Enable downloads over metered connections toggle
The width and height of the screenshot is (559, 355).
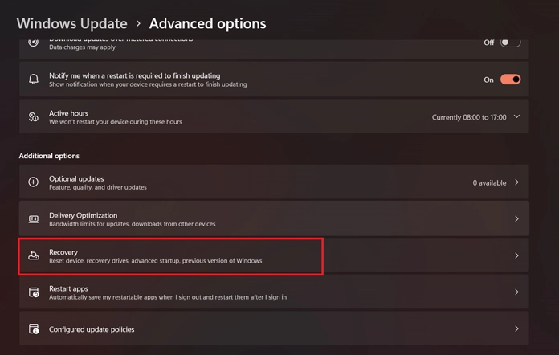510,43
